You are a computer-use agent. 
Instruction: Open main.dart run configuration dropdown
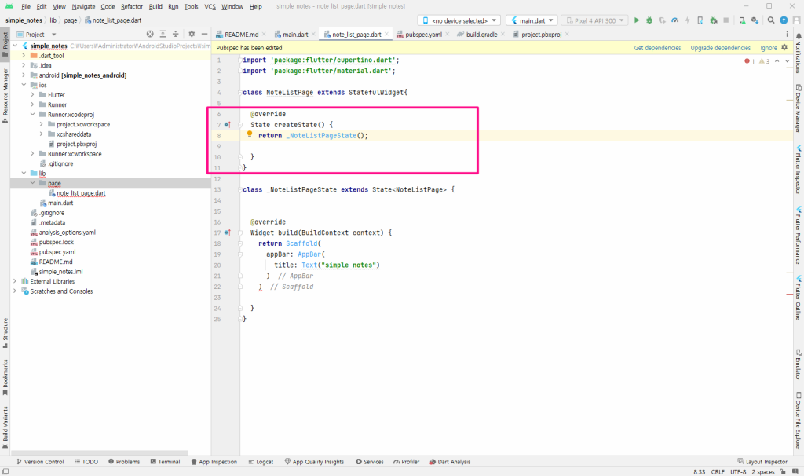coord(532,20)
